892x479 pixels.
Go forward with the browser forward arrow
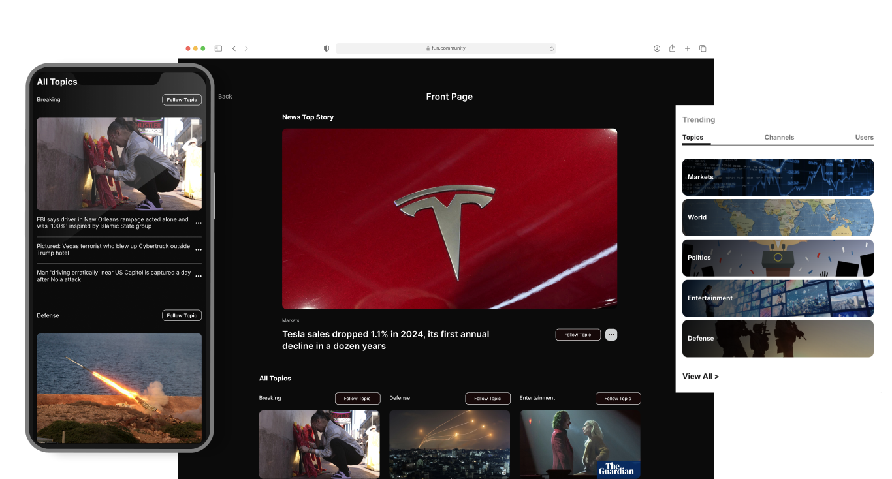(x=246, y=48)
